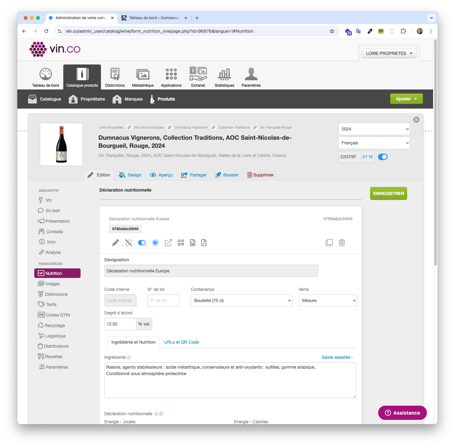Click the ENREGISTRER button
455x447 pixels.
coord(389,193)
